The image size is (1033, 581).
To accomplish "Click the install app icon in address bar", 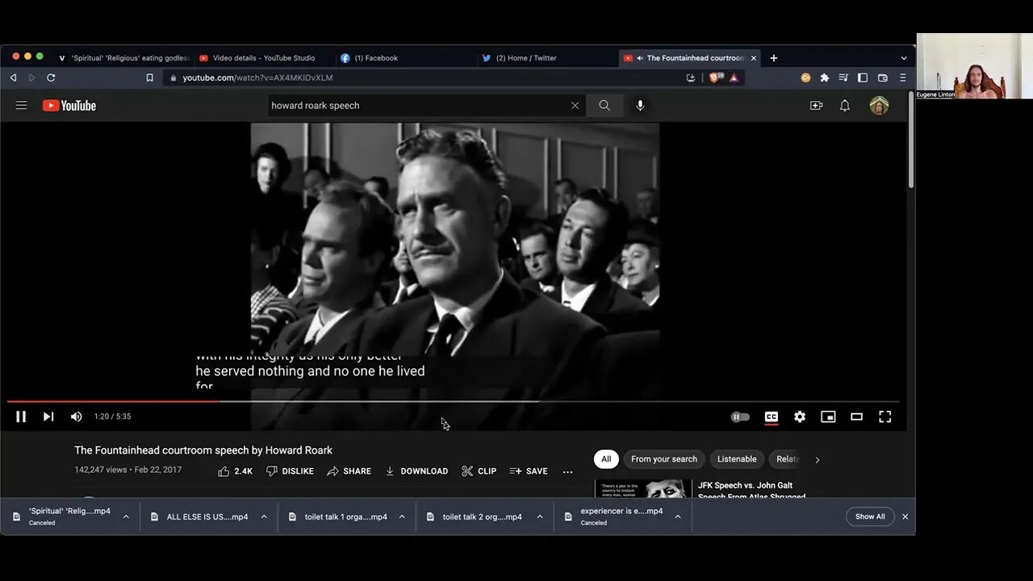I will pos(691,77).
